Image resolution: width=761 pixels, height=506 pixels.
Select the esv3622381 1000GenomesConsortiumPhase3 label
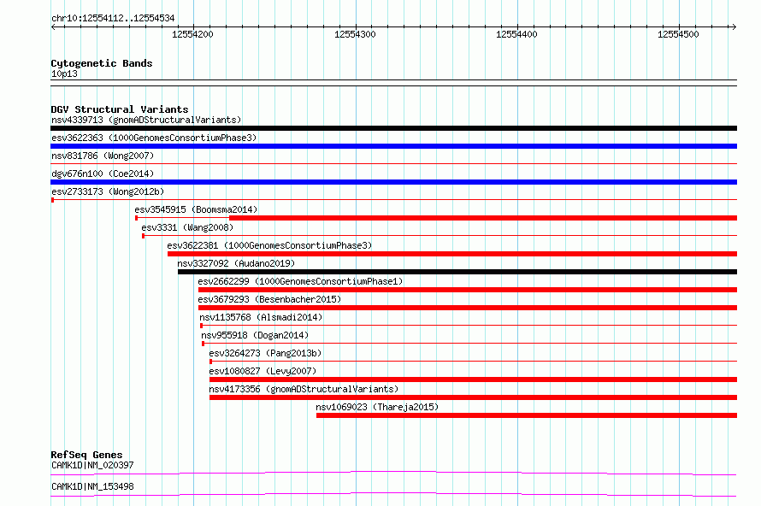269,245
